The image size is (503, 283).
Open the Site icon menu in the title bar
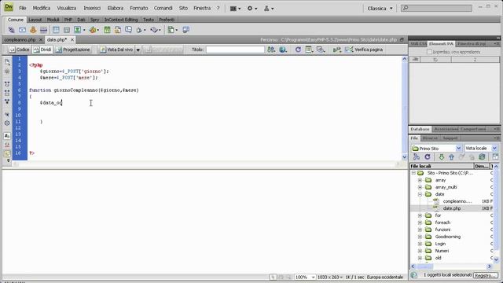(x=269, y=9)
